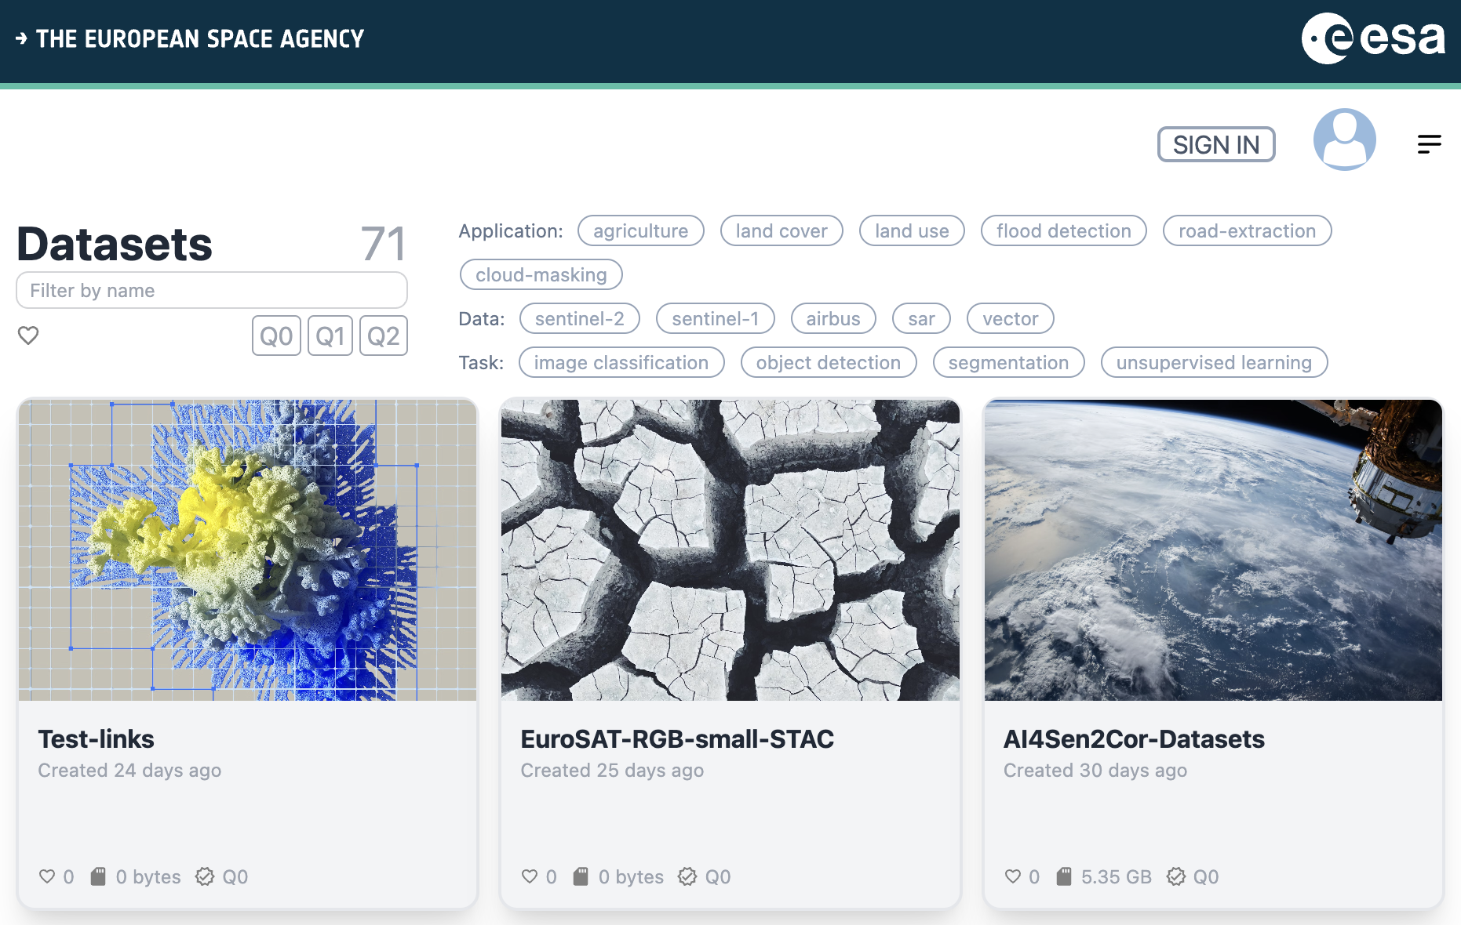
Task: Like the EuroSAT-RGB-small-STAC heart icon
Action: tap(530, 876)
